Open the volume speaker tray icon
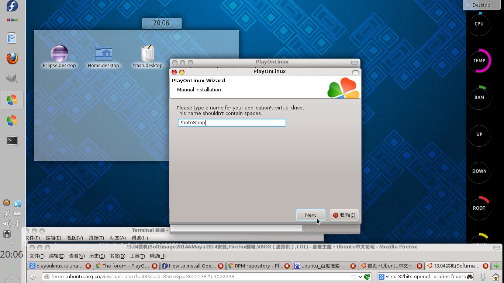Image resolution: width=504 pixels, height=283 pixels. click(x=7, y=224)
